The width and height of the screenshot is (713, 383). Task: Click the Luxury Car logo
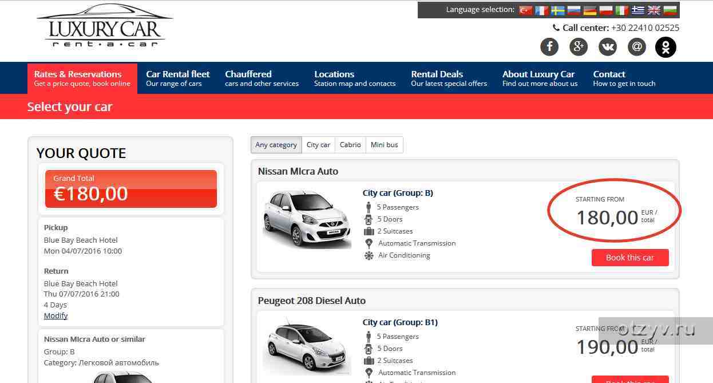pos(105,26)
